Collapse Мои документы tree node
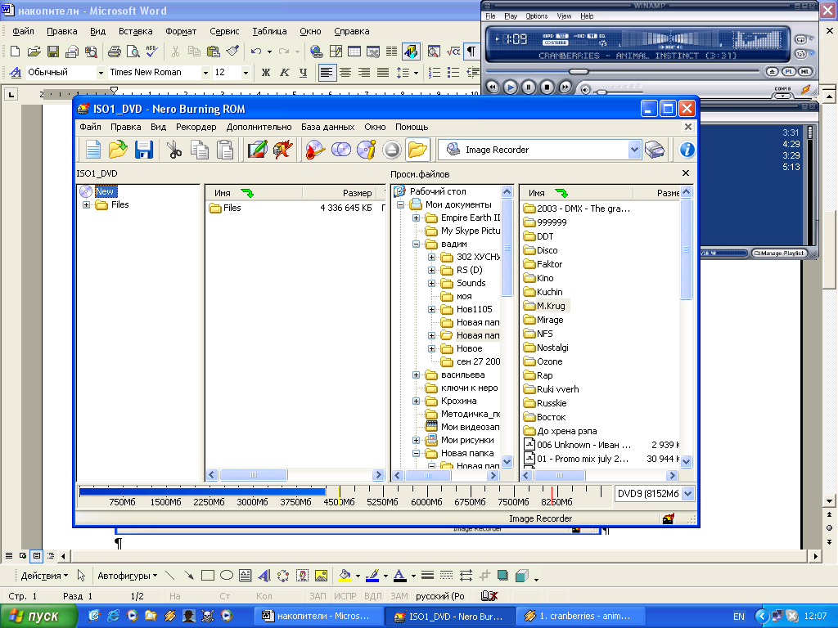This screenshot has width=838, height=628. click(x=400, y=205)
